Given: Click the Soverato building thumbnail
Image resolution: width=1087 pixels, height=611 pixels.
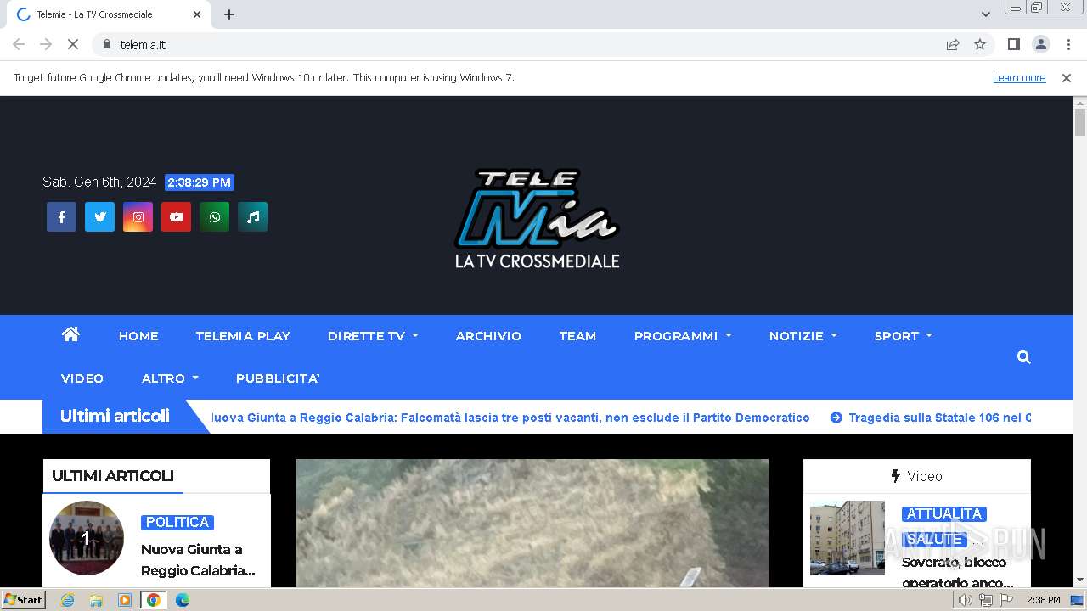Looking at the screenshot, I should coord(848,538).
